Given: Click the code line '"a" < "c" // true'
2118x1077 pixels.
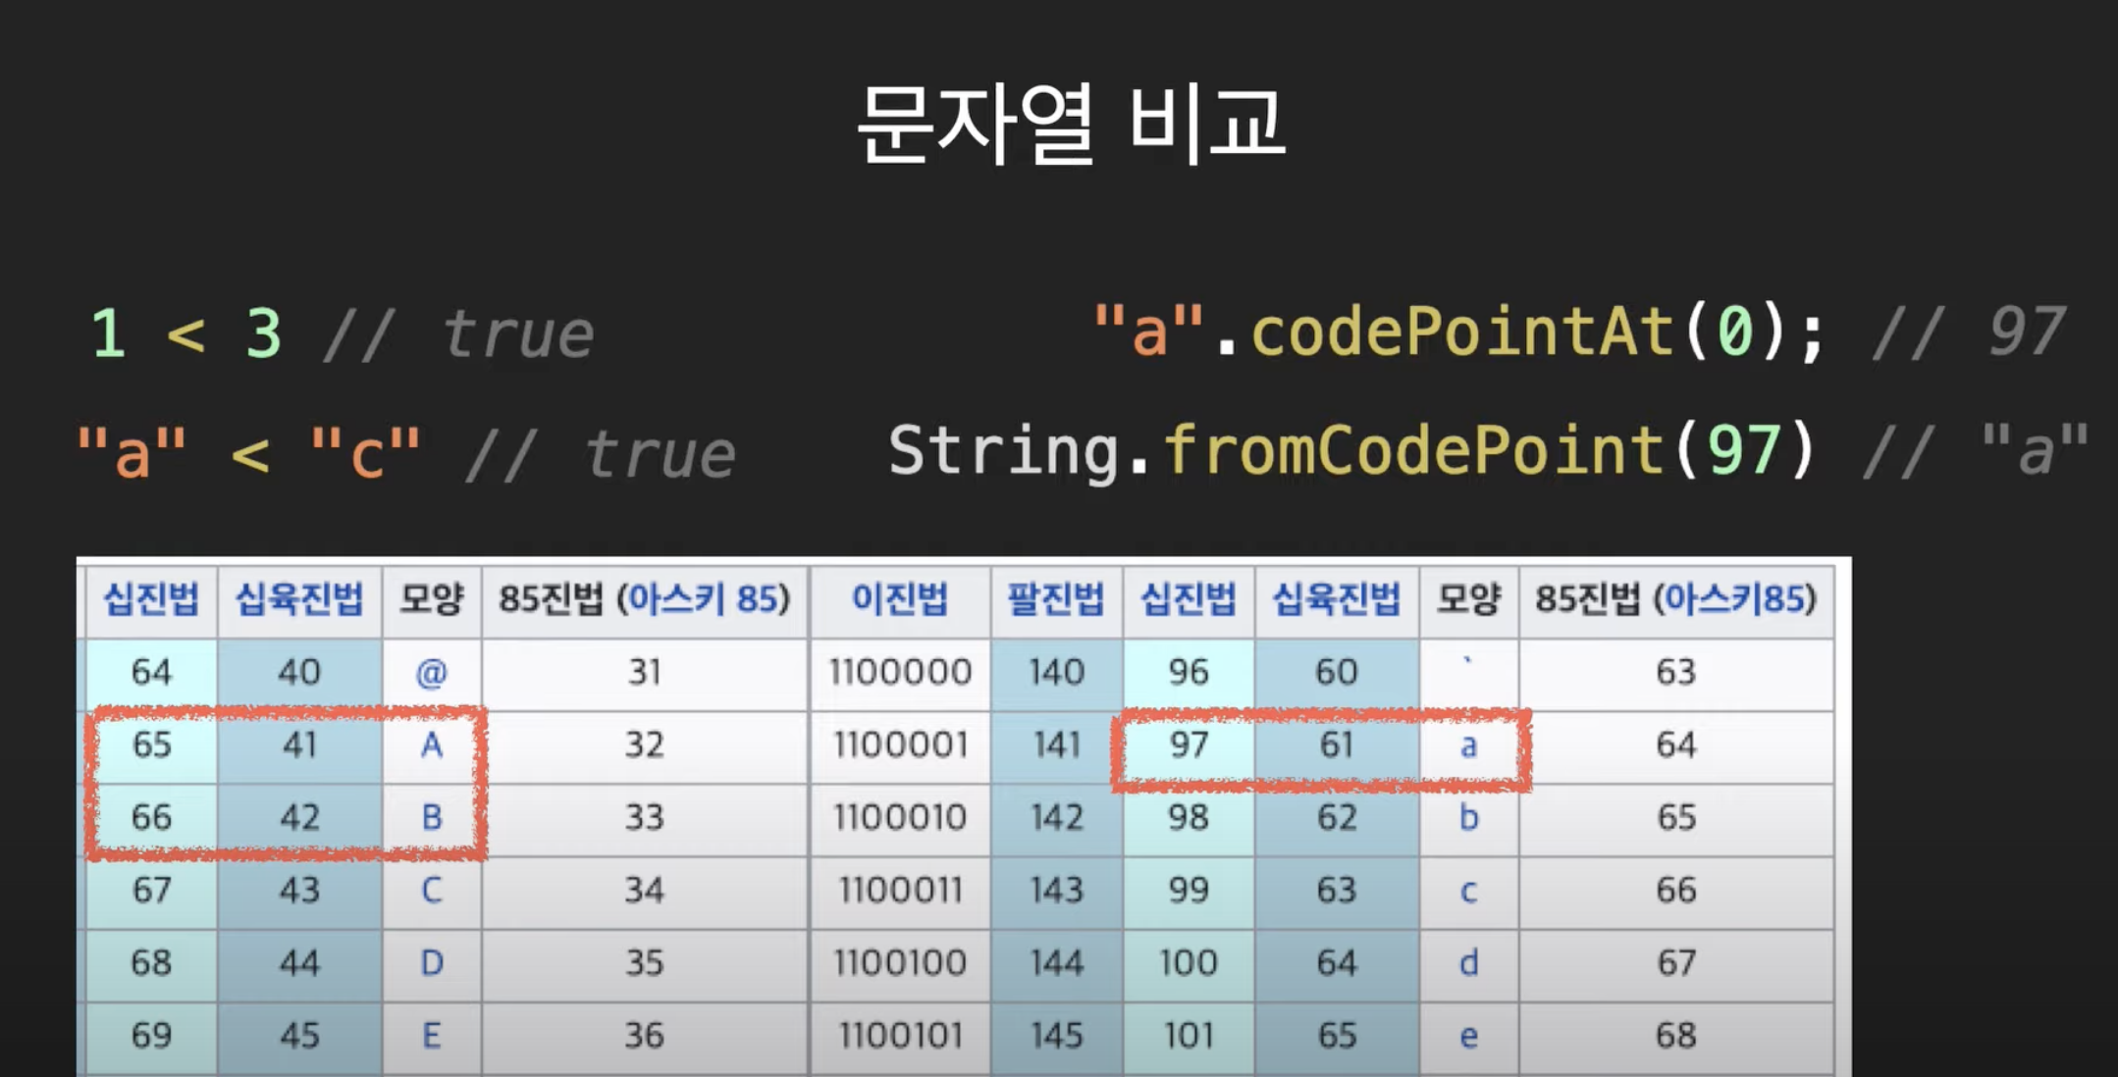Looking at the screenshot, I should 406,453.
